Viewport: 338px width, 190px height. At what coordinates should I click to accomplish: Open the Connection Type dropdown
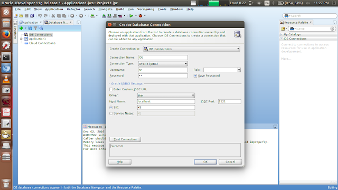[x=163, y=64]
